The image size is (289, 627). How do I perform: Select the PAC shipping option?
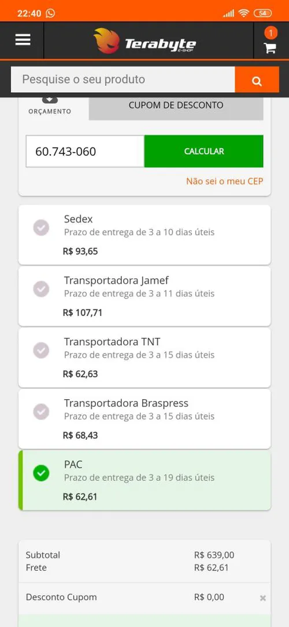(144, 480)
